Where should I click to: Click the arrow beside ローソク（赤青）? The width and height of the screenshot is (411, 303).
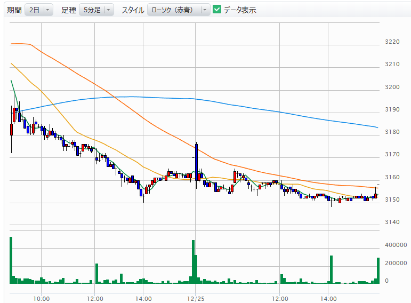pyautogui.click(x=205, y=10)
